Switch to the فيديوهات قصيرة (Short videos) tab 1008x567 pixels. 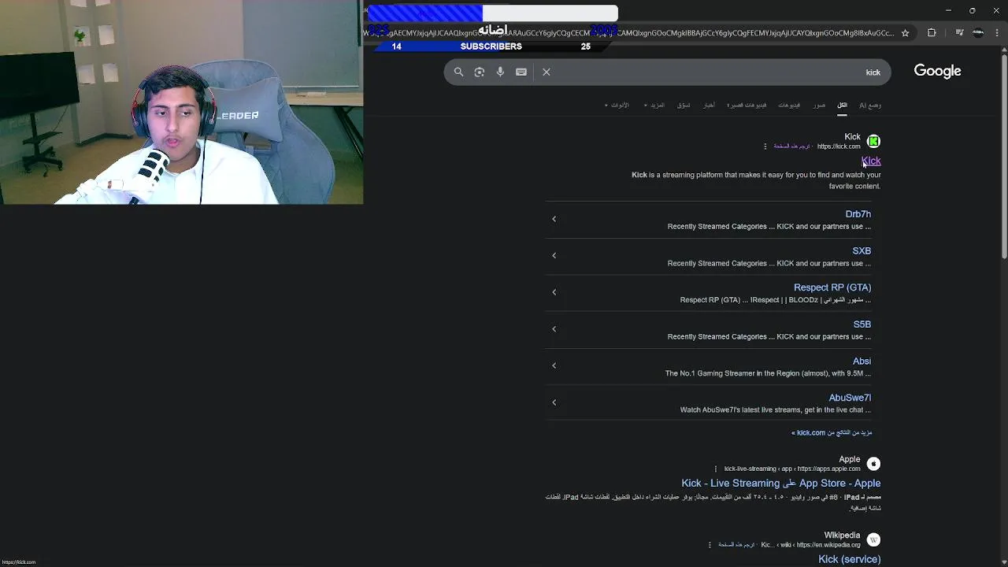click(x=747, y=105)
